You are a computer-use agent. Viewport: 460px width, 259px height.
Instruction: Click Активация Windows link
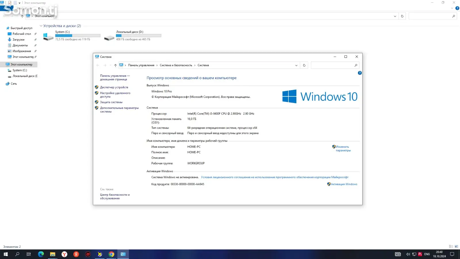(344, 184)
